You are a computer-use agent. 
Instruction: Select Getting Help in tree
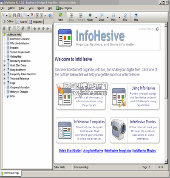tap(16, 57)
